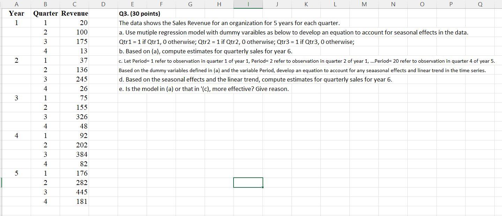The width and height of the screenshot is (502, 216).
Task: Select revenue value 245
Action: pyautogui.click(x=74, y=79)
